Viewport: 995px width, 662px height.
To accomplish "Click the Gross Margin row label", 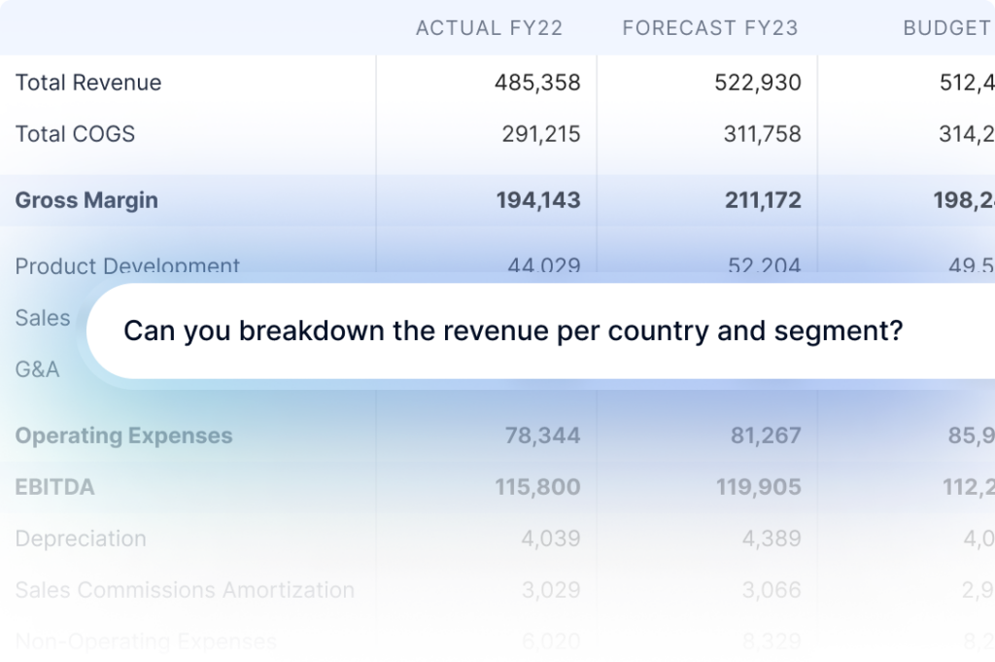I will [x=86, y=200].
